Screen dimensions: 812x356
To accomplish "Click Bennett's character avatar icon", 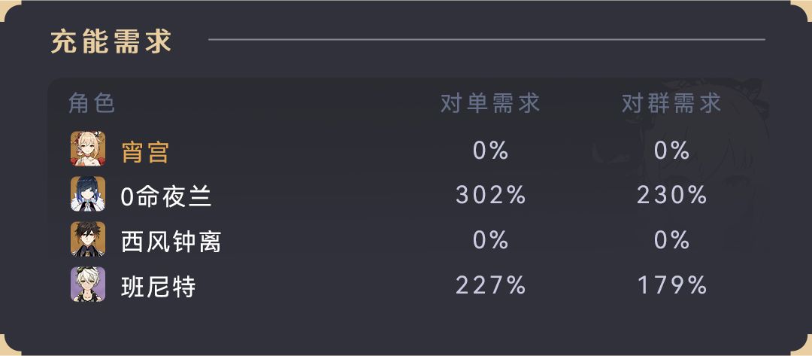I will pos(88,284).
